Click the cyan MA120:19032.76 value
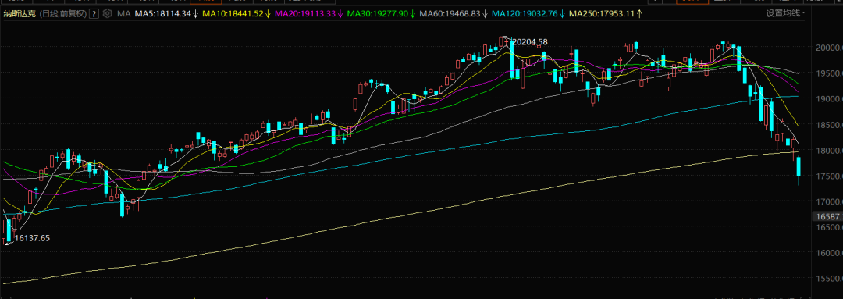Screen dimensions: 843x299 (x=527, y=14)
